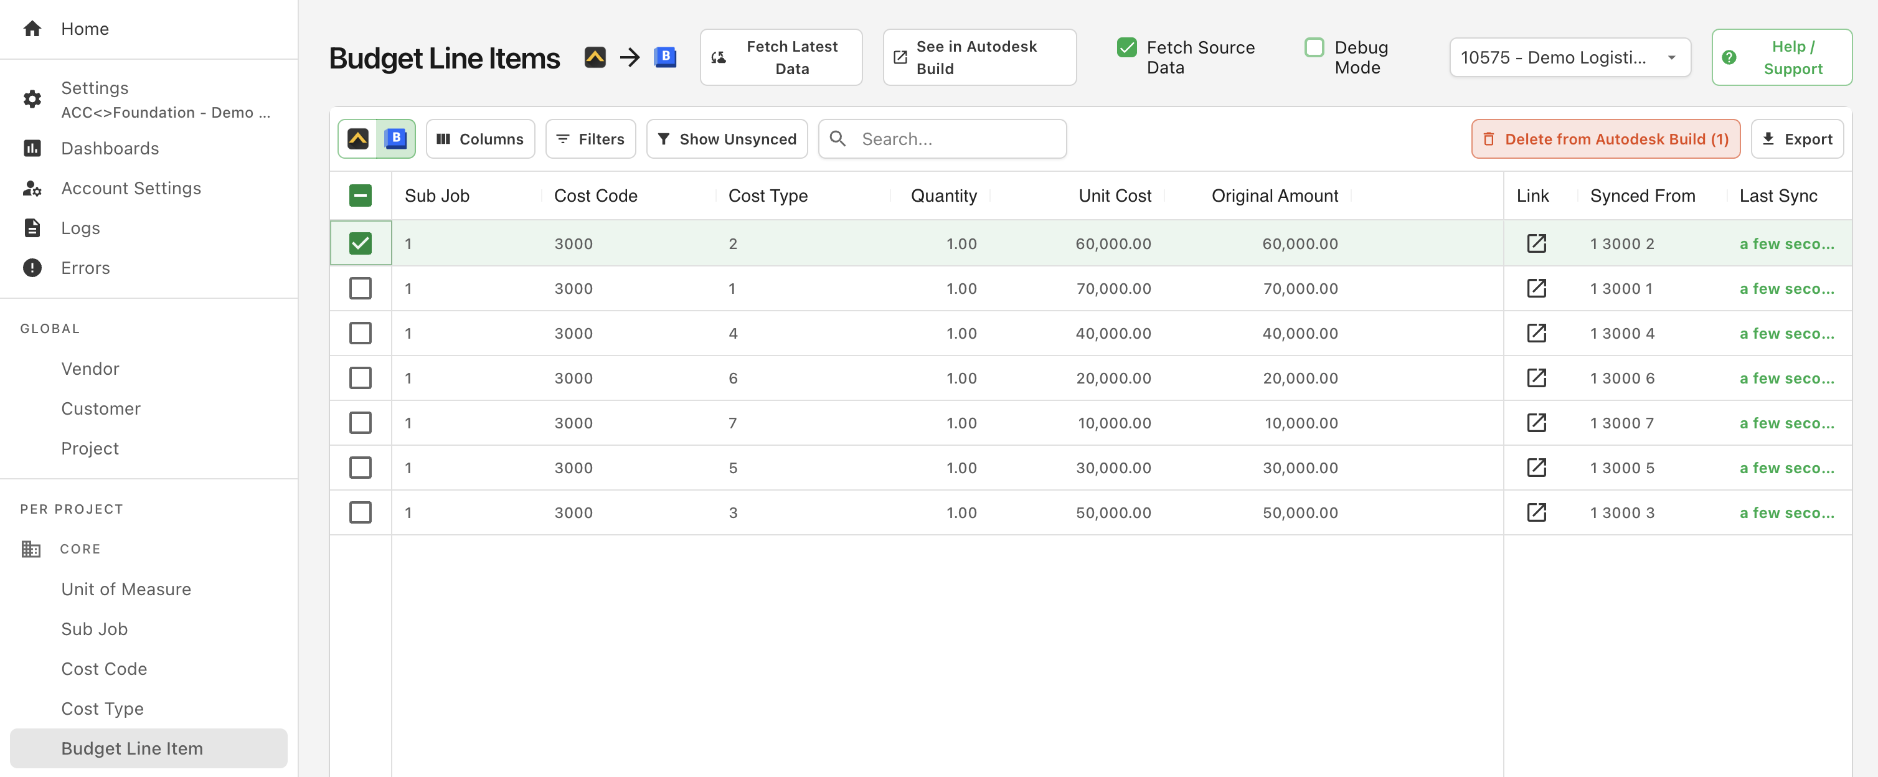Open Home from the sidebar house icon

click(32, 29)
